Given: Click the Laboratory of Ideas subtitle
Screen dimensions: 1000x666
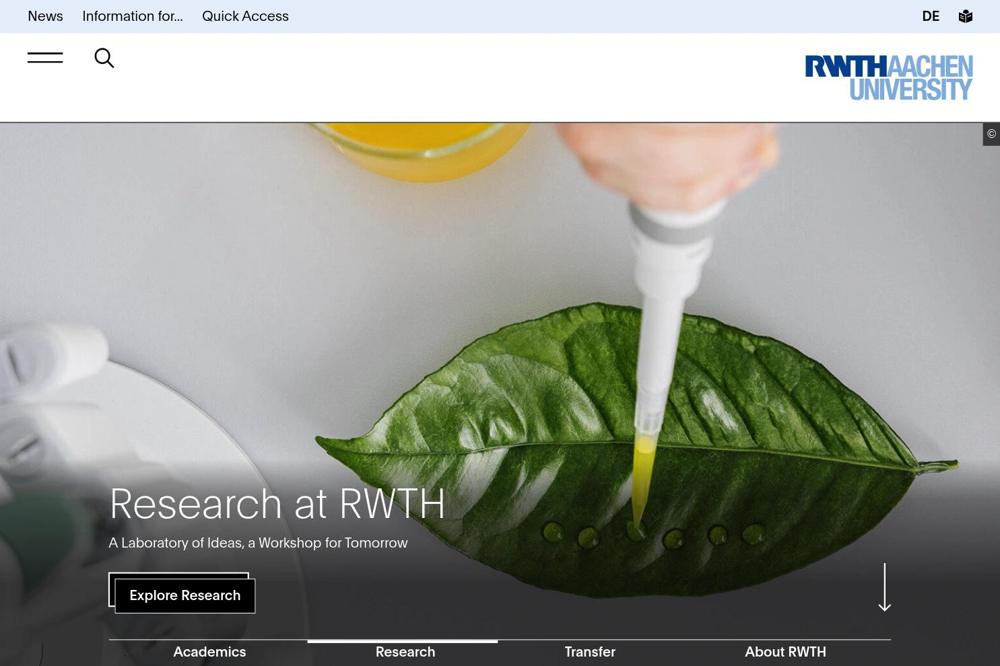Looking at the screenshot, I should 258,543.
